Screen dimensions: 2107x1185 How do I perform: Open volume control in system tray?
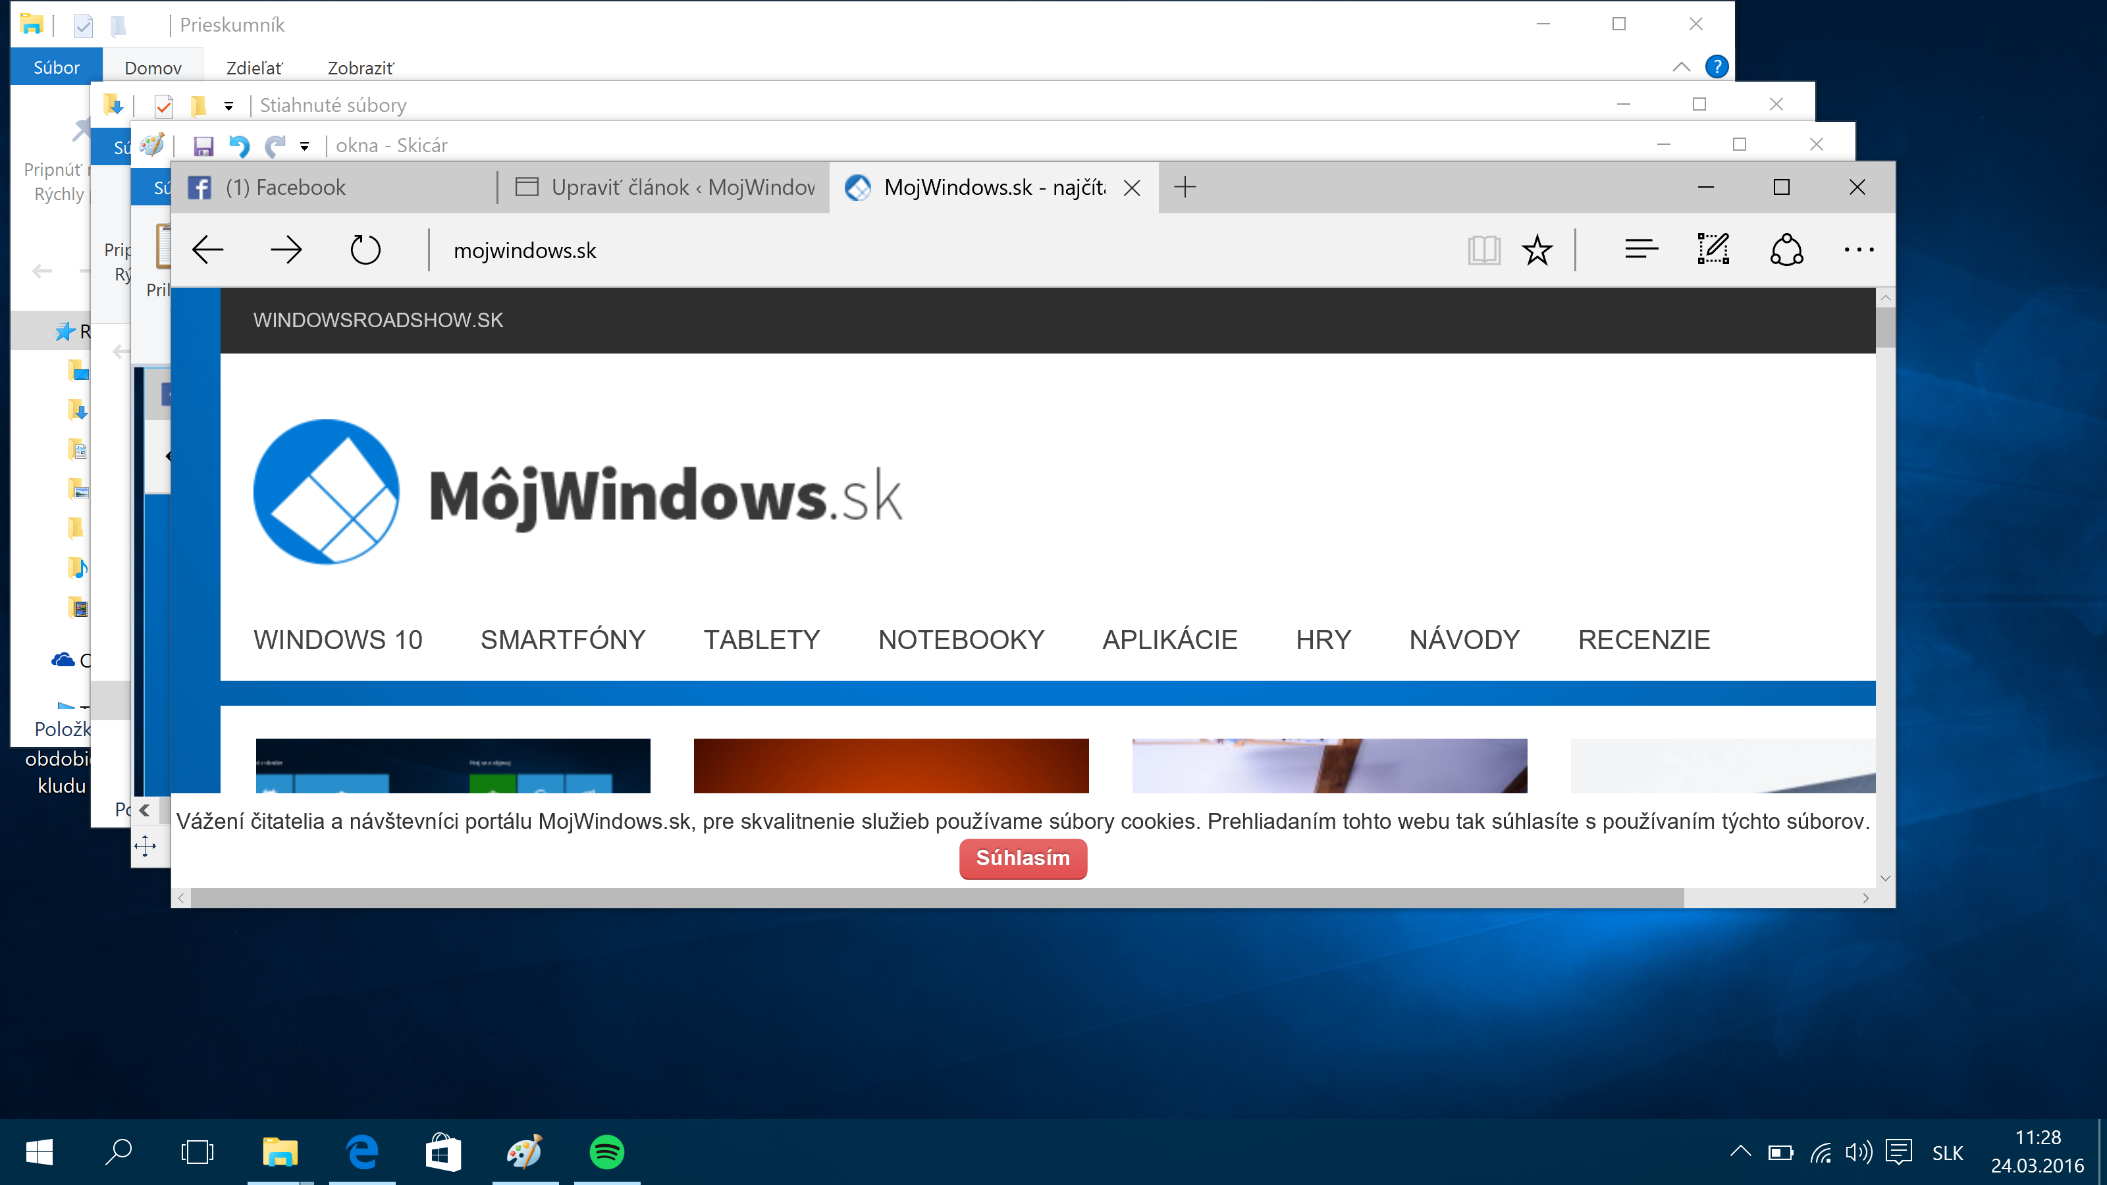1858,1152
